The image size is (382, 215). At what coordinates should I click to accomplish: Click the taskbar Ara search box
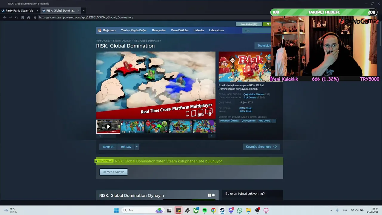pyautogui.click(x=143, y=210)
